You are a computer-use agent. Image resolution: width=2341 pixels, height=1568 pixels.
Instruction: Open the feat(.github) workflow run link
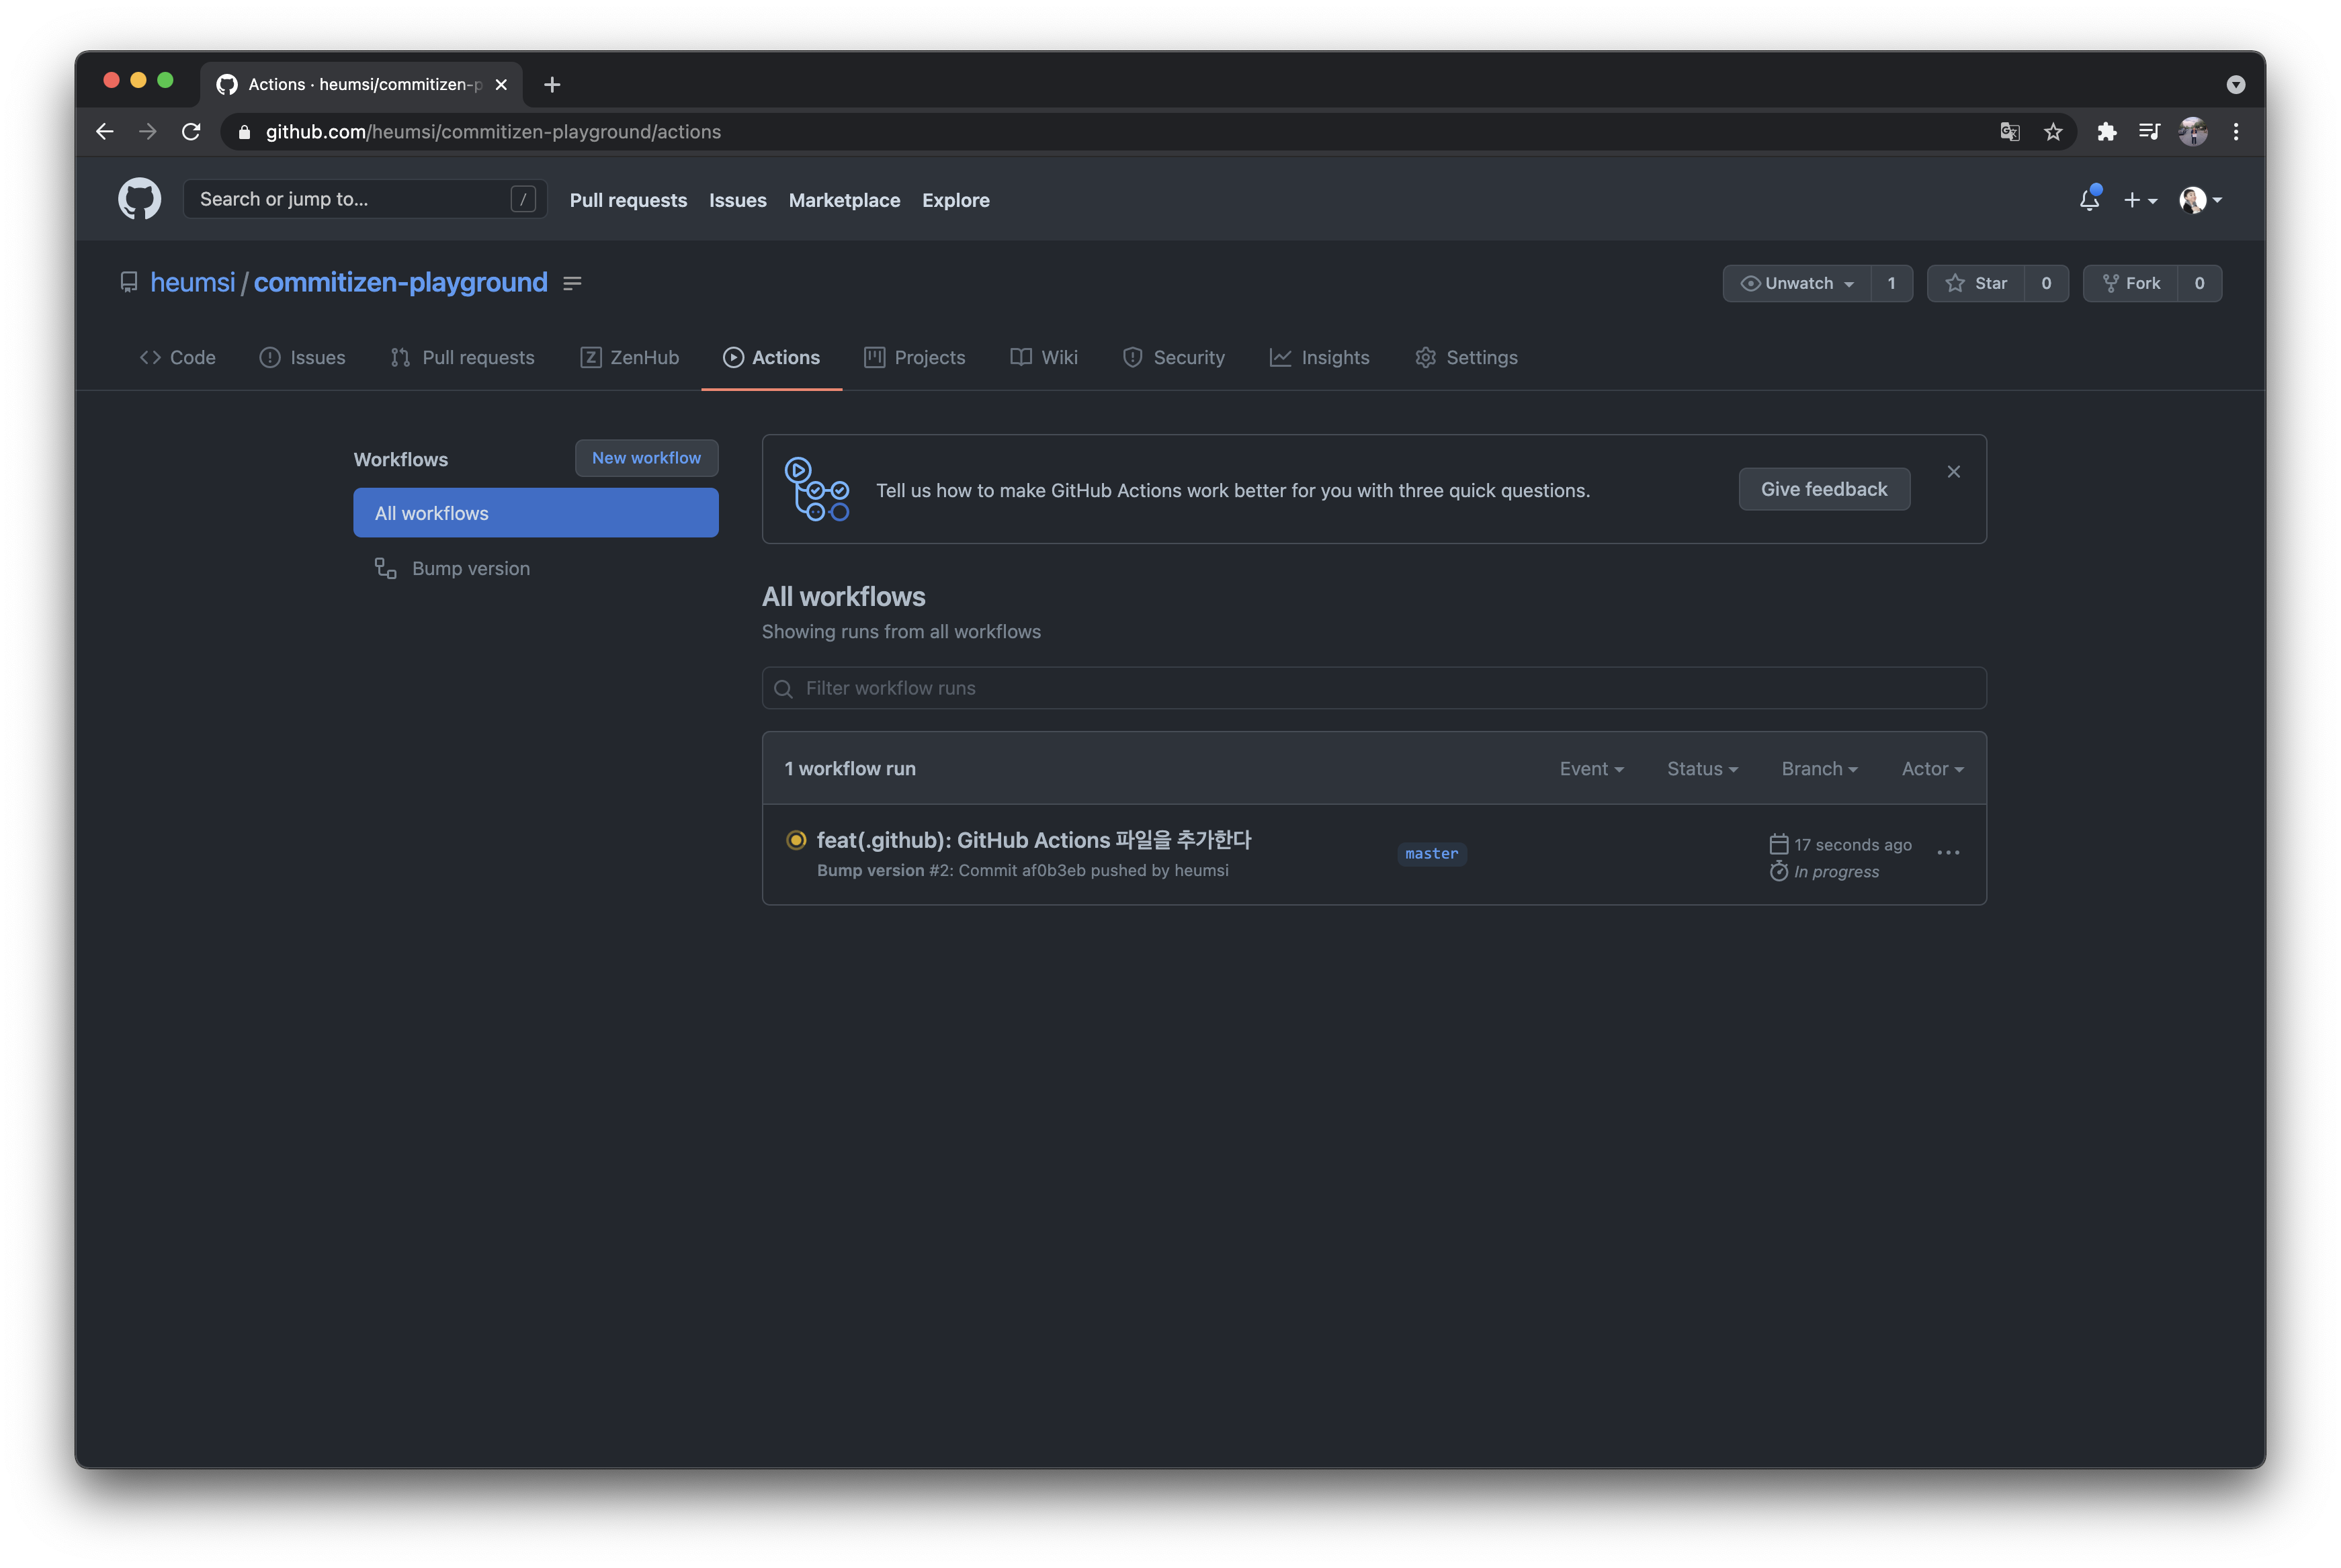tap(1033, 840)
